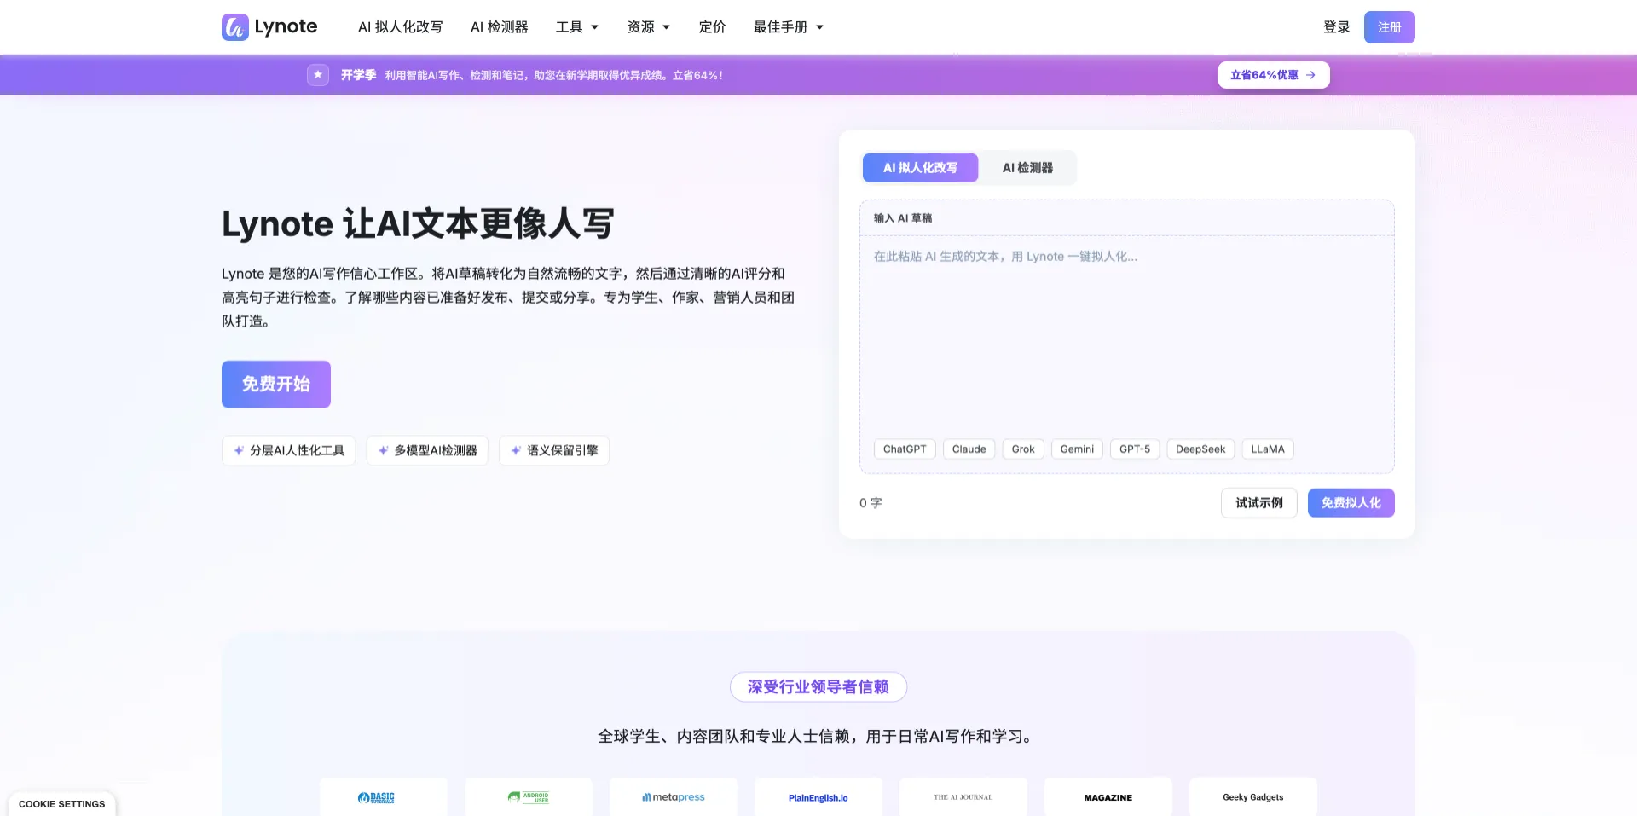Click the 多模型AI检测器 feature tag
1637x816 pixels.
click(x=427, y=450)
